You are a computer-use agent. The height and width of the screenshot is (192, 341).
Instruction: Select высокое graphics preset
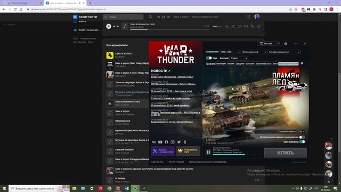click(x=250, y=63)
